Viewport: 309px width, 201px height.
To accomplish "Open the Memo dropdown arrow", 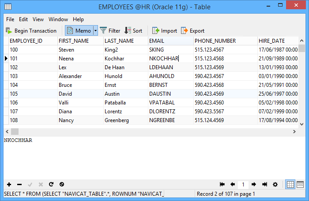I will pos(95,31).
